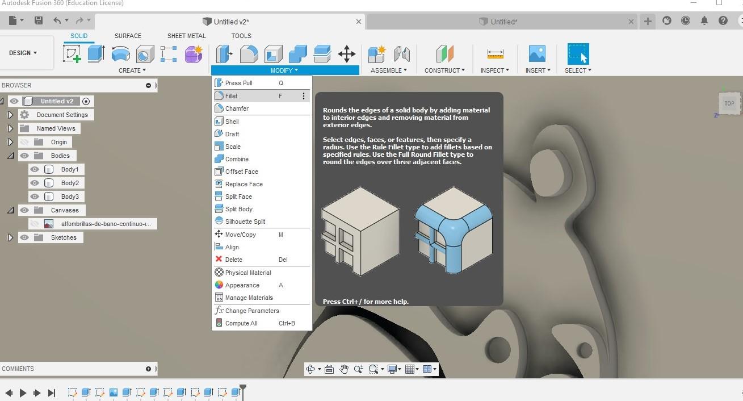The image size is (743, 401).
Task: Play the timeline
Action: point(23,392)
